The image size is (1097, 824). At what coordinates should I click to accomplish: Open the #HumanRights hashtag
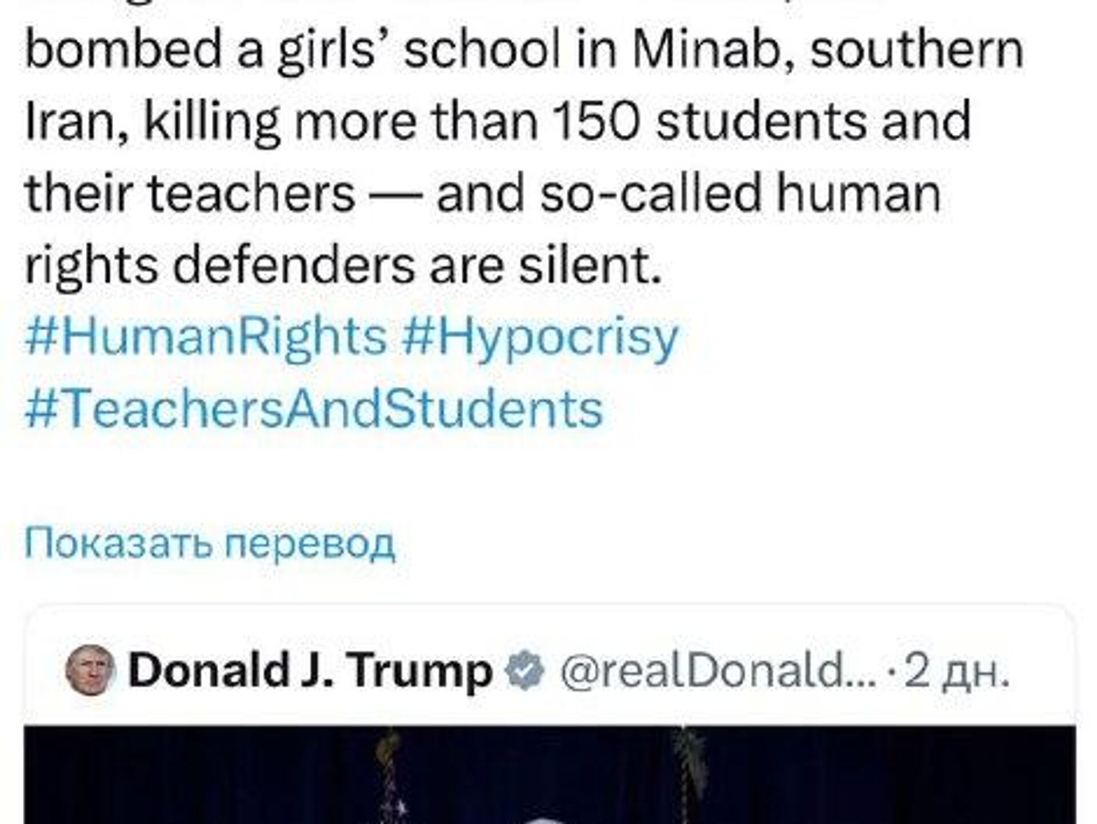point(206,337)
